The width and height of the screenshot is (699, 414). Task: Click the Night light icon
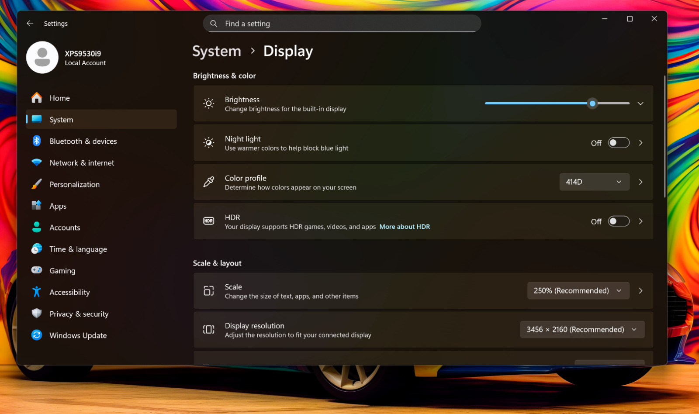[209, 143]
